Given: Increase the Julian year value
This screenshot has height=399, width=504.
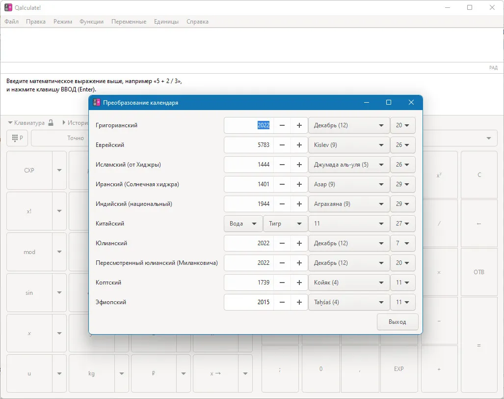Looking at the screenshot, I should coord(299,243).
